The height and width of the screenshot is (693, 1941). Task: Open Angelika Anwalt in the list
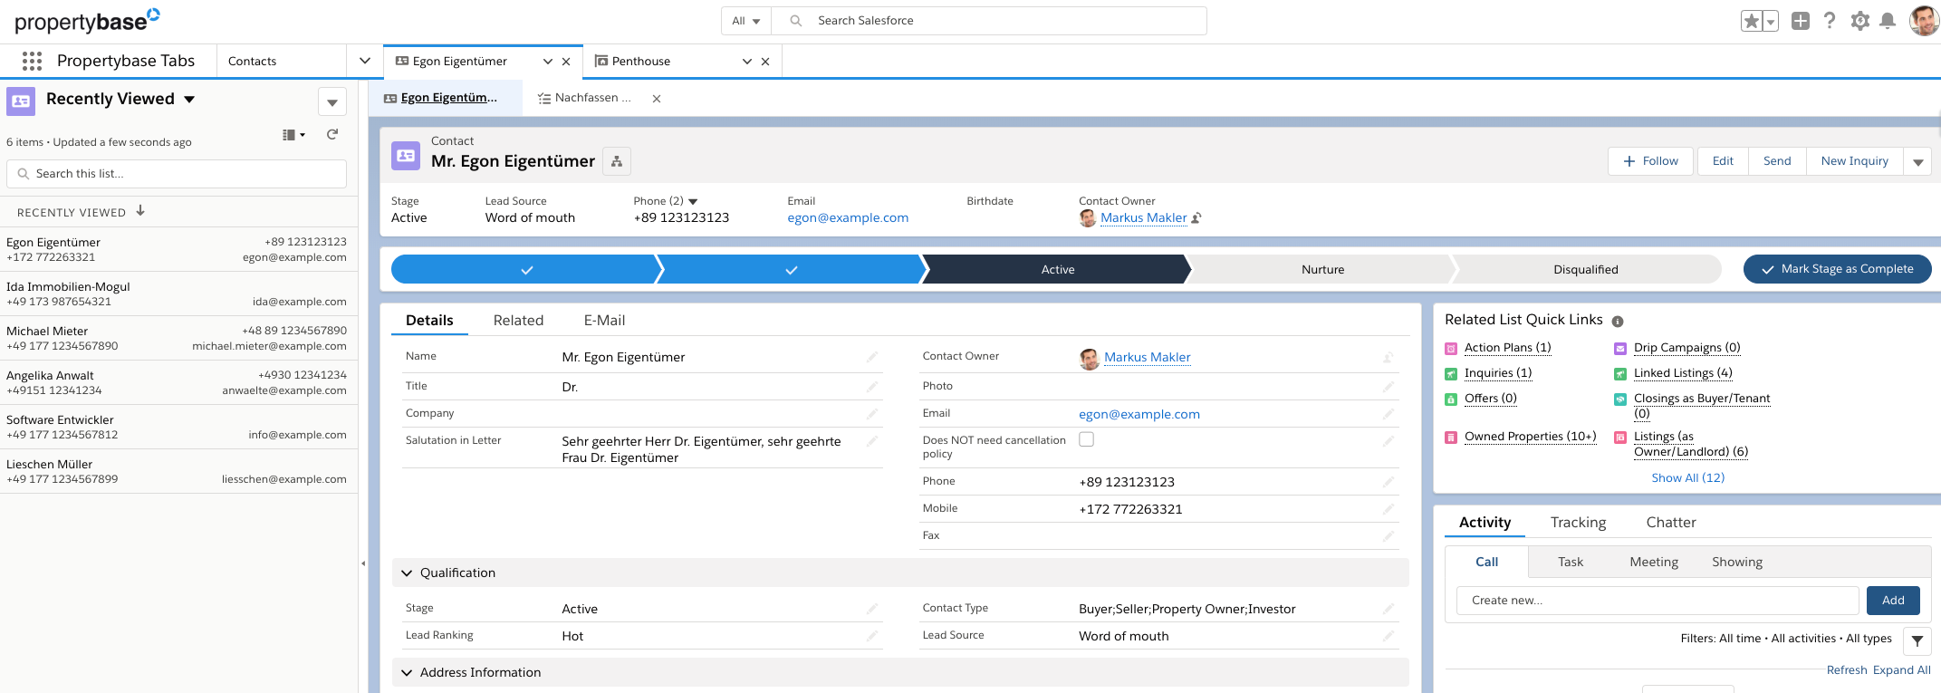50,375
